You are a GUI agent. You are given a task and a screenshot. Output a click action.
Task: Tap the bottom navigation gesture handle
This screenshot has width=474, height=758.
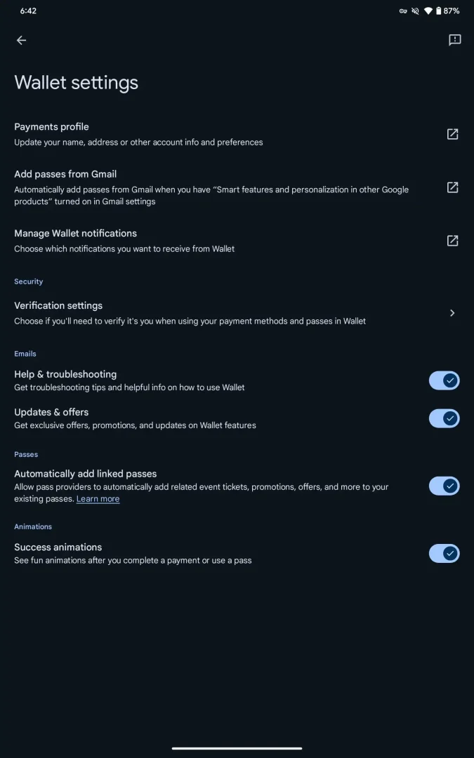[237, 748]
